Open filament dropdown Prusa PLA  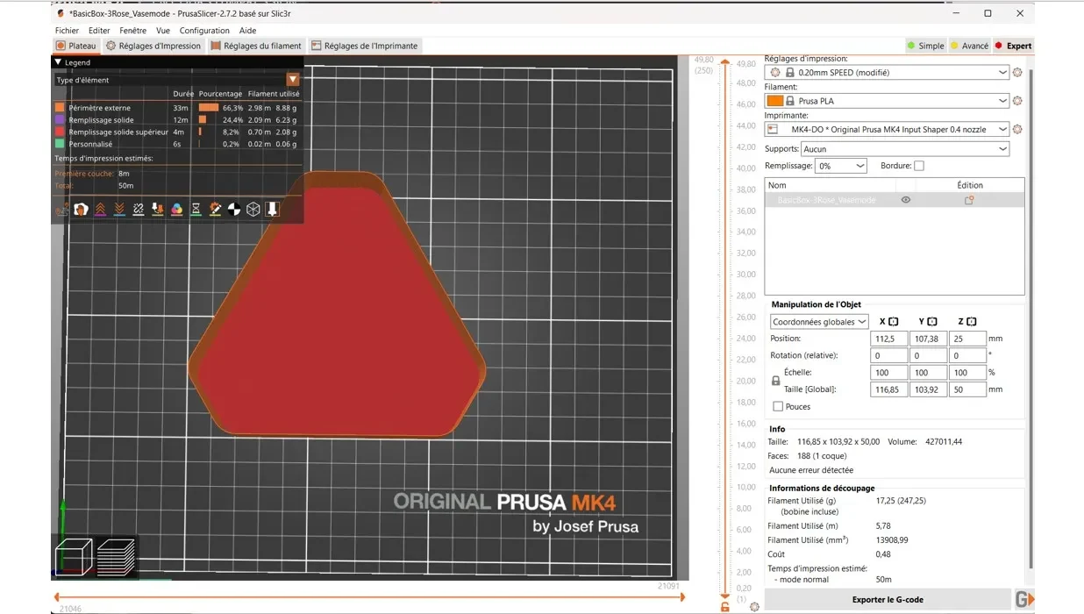click(x=887, y=101)
